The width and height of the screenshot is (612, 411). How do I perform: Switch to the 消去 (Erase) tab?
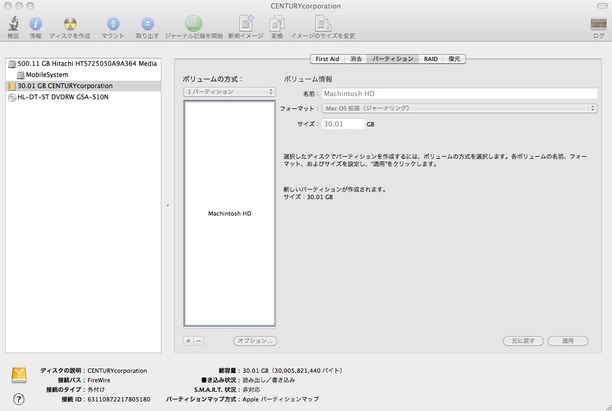(356, 59)
